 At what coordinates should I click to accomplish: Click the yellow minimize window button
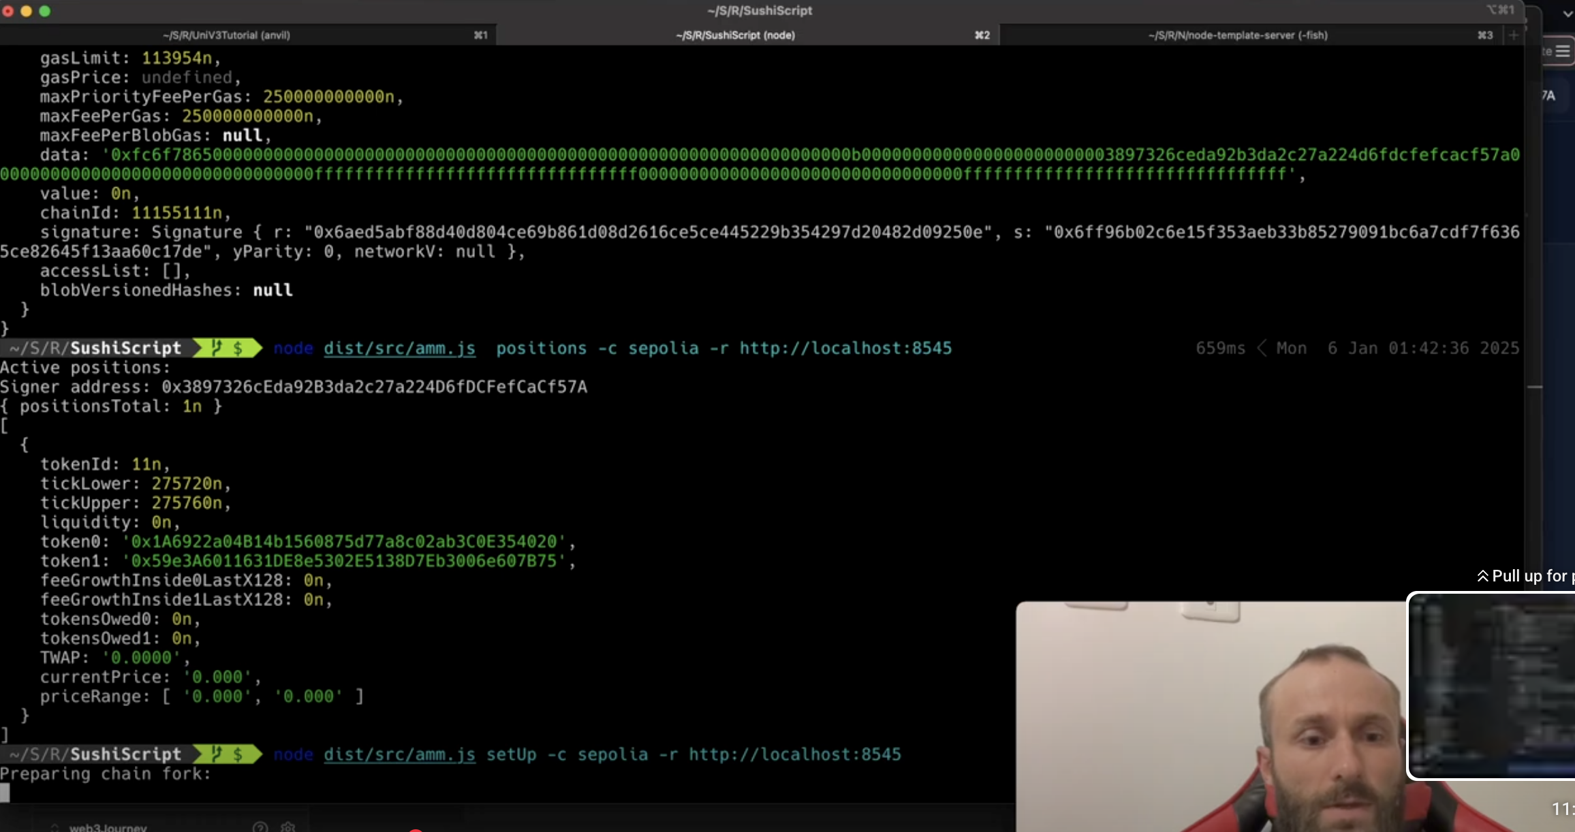click(x=27, y=11)
